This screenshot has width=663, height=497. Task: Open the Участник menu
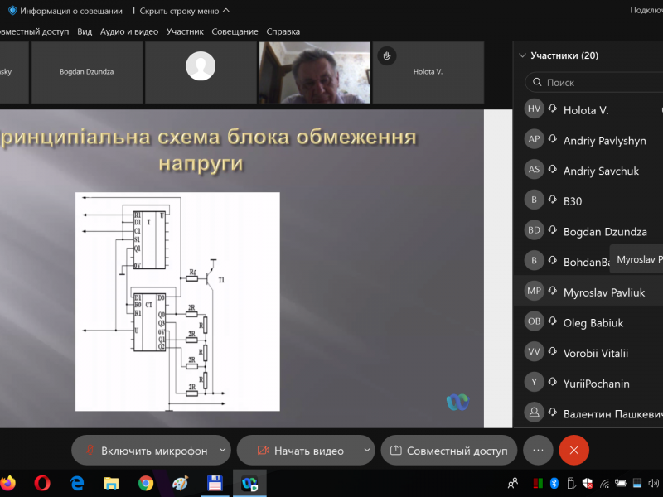[185, 31]
